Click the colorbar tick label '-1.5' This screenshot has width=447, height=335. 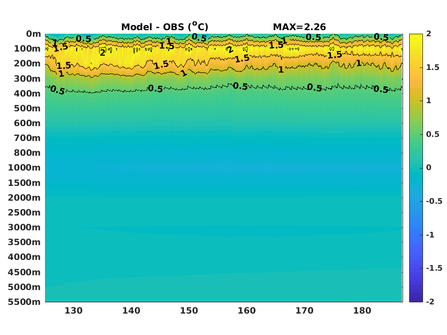[434, 268]
